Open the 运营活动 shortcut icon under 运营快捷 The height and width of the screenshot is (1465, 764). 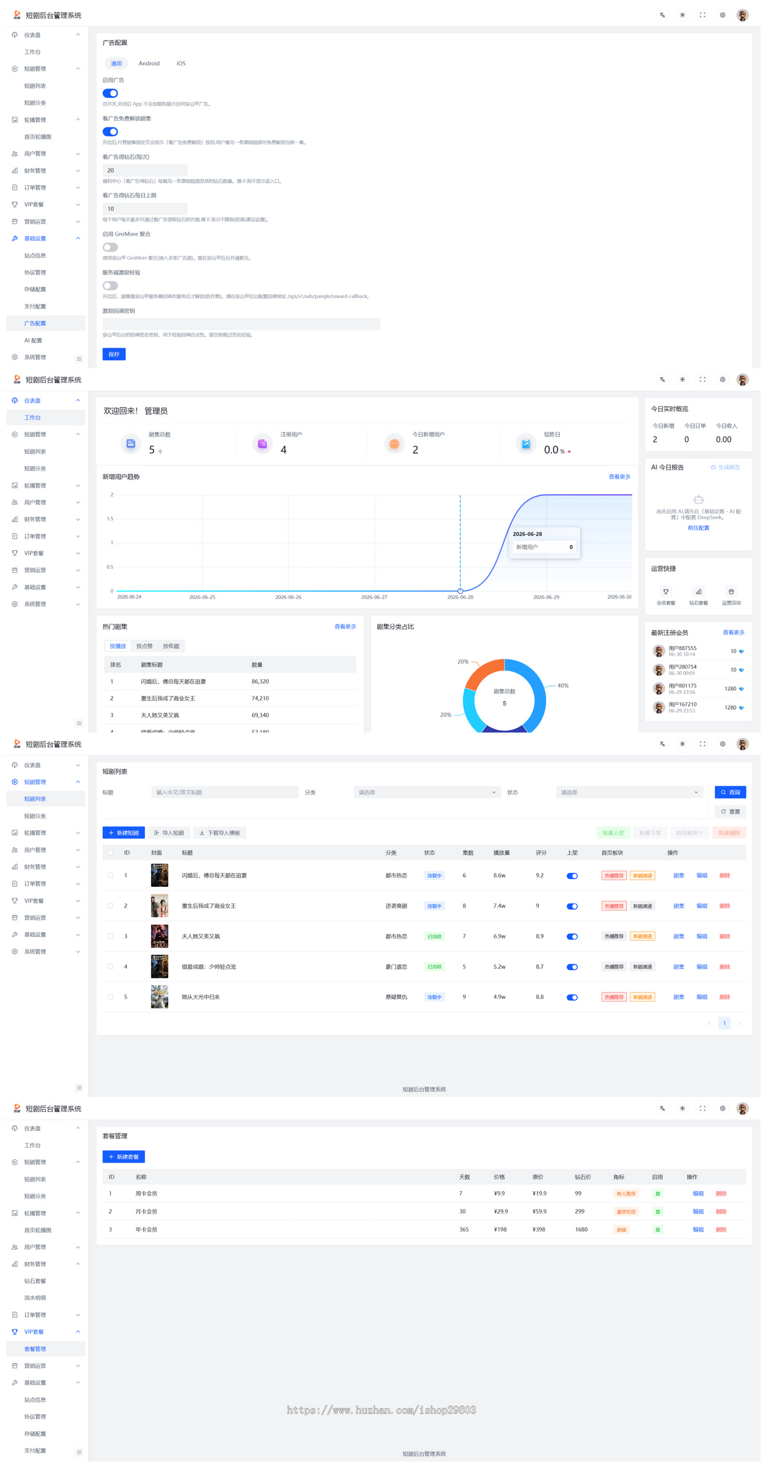[x=731, y=591]
